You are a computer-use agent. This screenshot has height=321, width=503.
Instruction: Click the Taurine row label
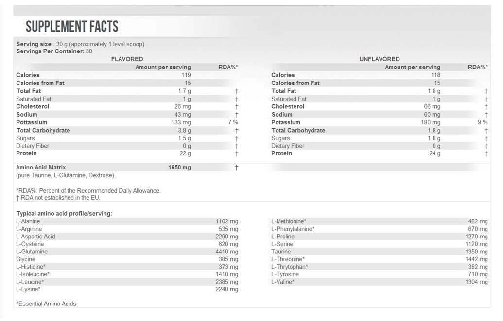point(281,252)
